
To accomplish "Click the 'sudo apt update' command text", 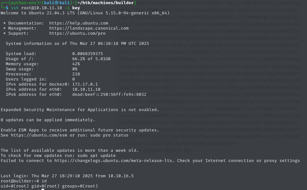I will coord(97,156).
